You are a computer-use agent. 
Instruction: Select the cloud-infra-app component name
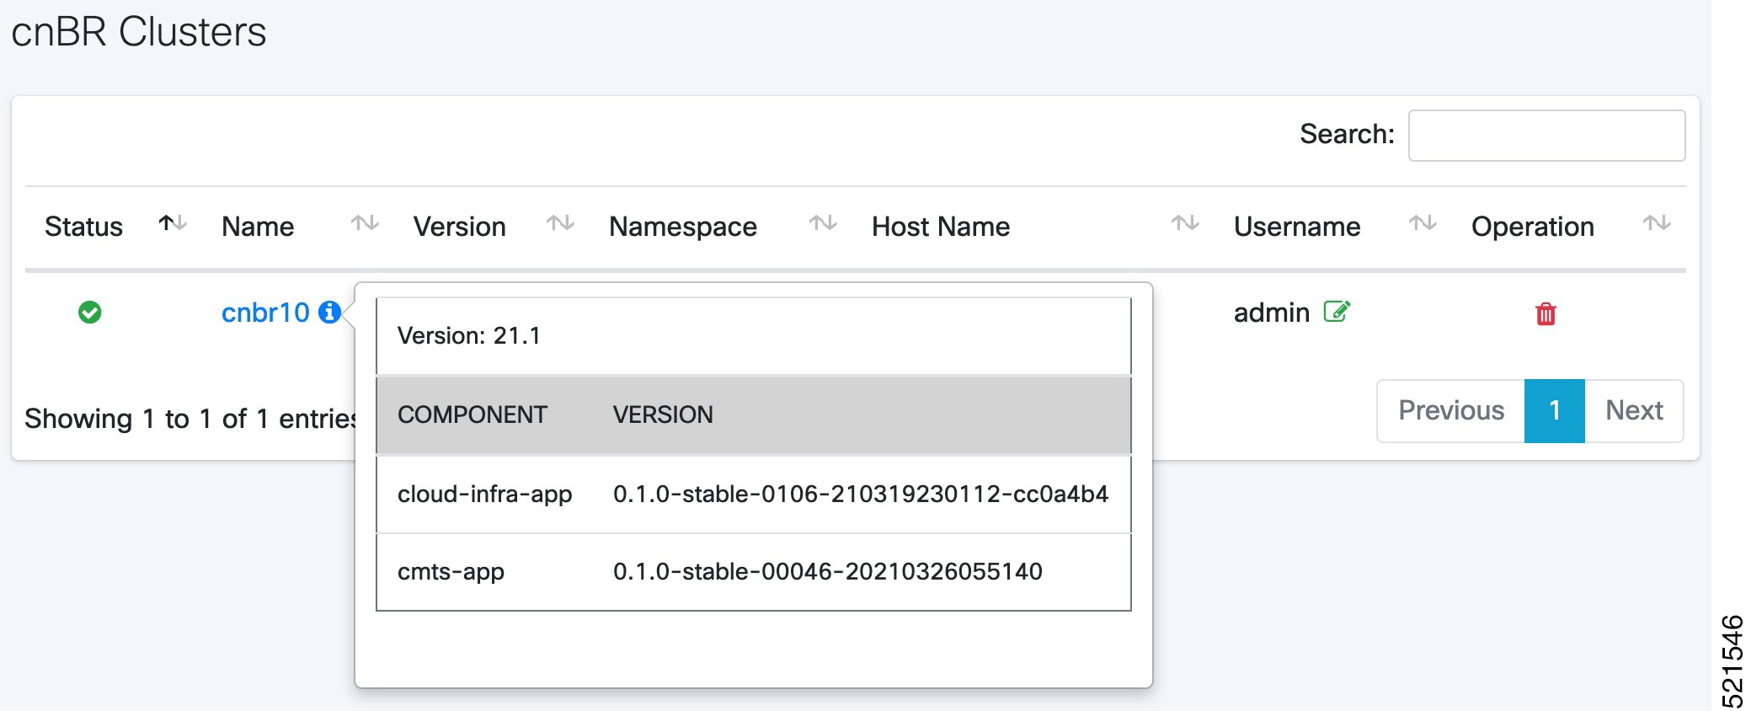click(485, 494)
